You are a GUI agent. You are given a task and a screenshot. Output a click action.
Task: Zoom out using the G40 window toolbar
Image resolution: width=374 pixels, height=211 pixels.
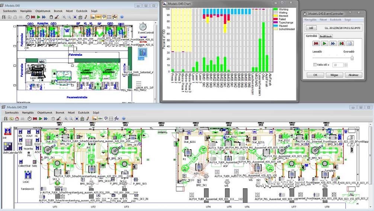[x=69, y=17]
